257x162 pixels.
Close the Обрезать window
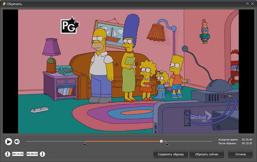click(x=252, y=4)
